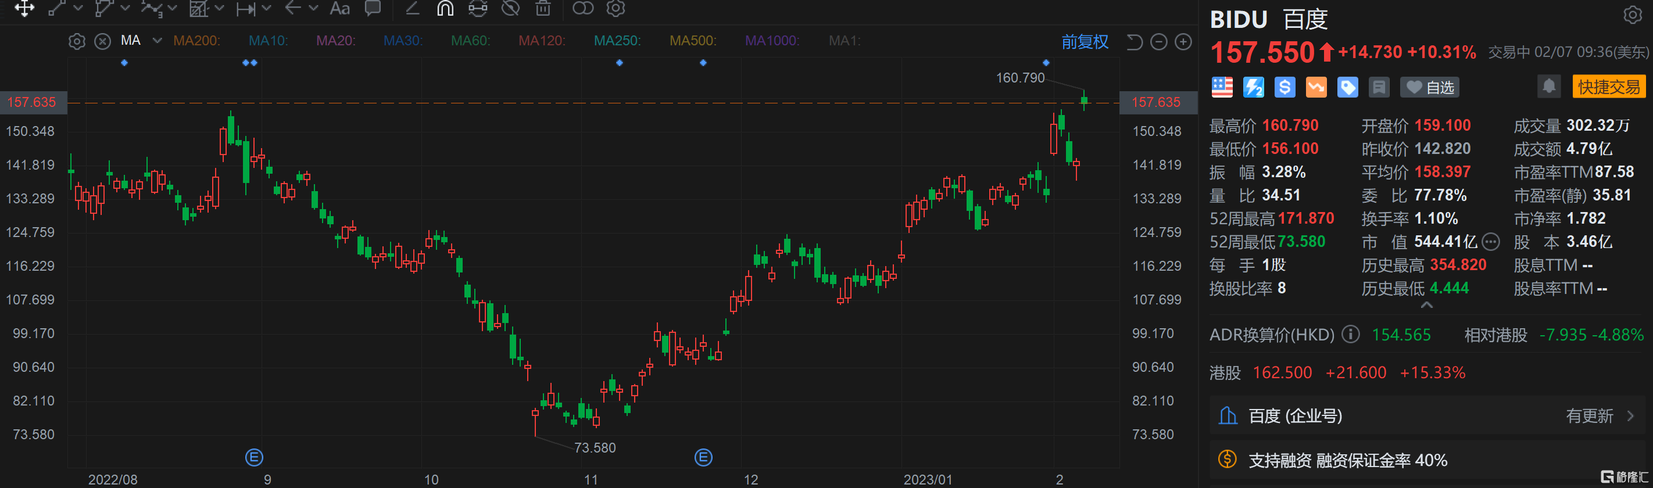Click the US flag market icon

[1222, 87]
